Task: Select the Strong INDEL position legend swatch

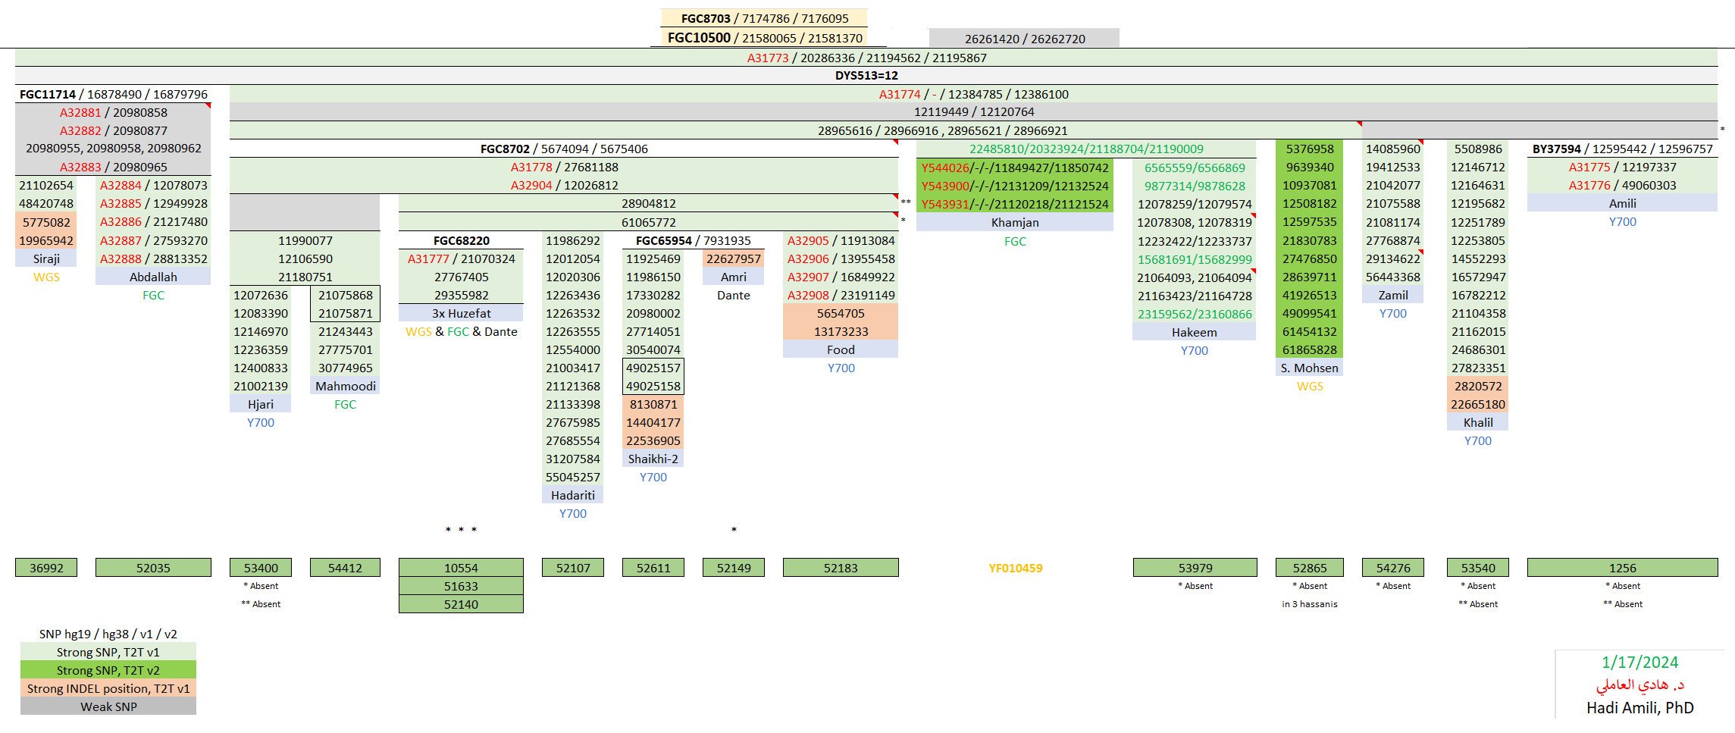Action: click(x=108, y=688)
